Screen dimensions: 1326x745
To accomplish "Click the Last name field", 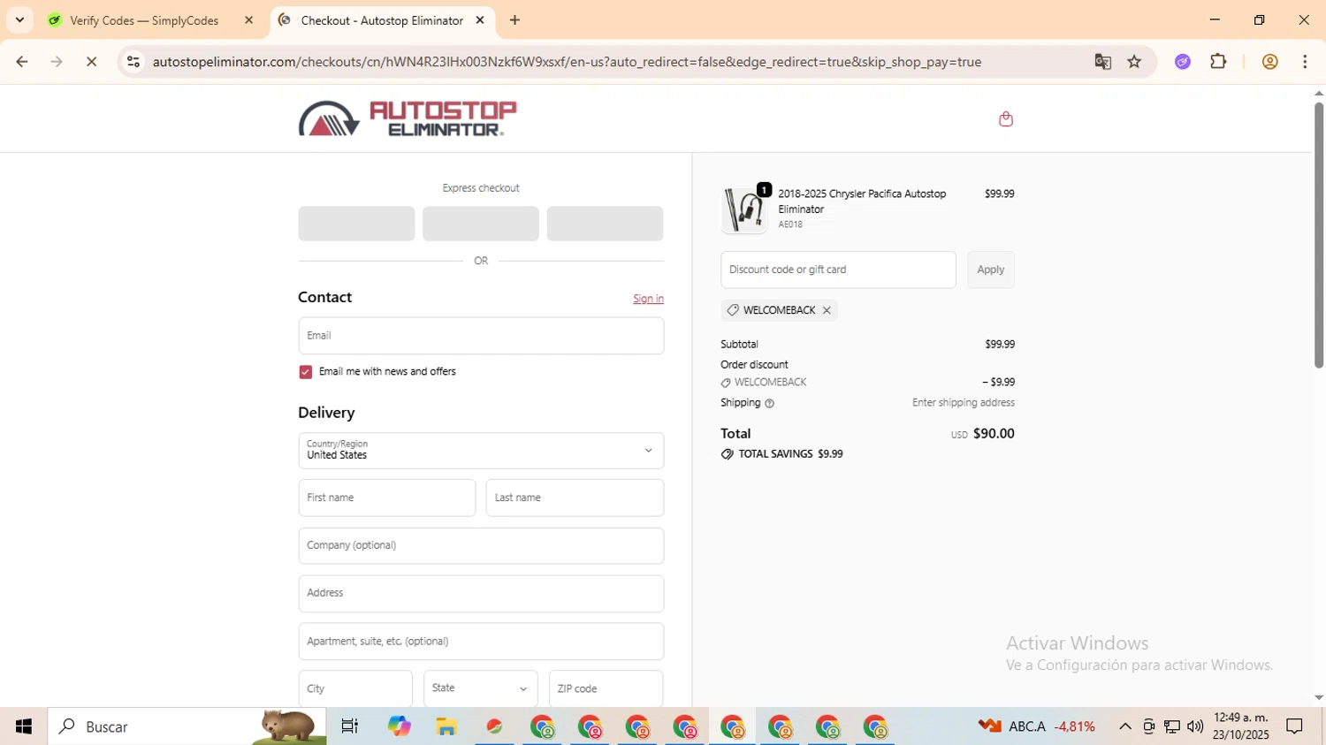I will (x=575, y=498).
